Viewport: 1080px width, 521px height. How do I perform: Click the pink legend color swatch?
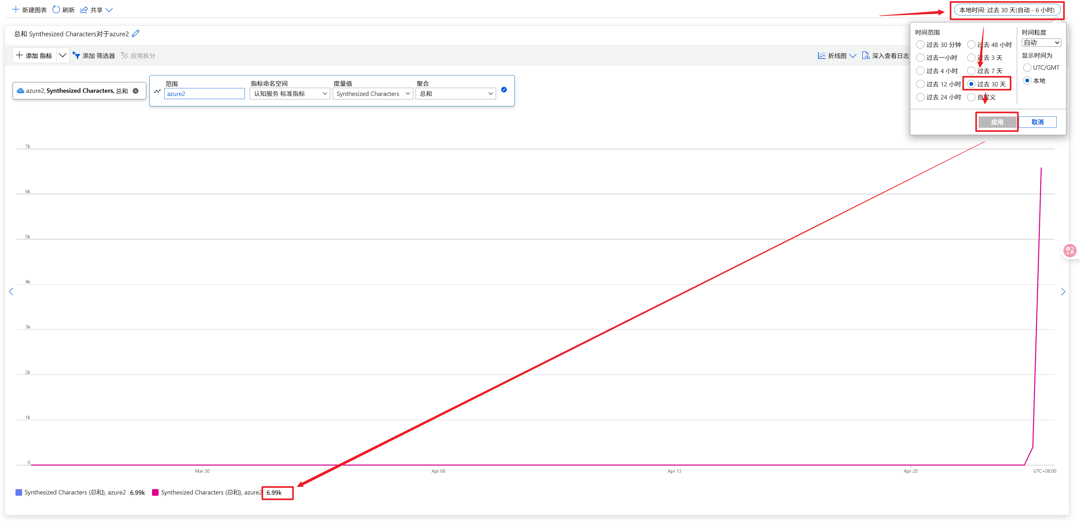(x=155, y=493)
